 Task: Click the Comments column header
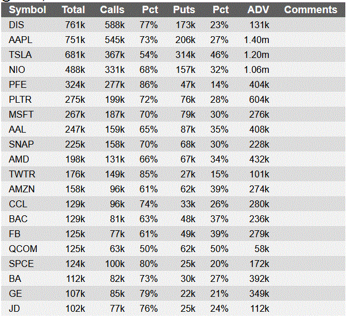pyautogui.click(x=310, y=10)
